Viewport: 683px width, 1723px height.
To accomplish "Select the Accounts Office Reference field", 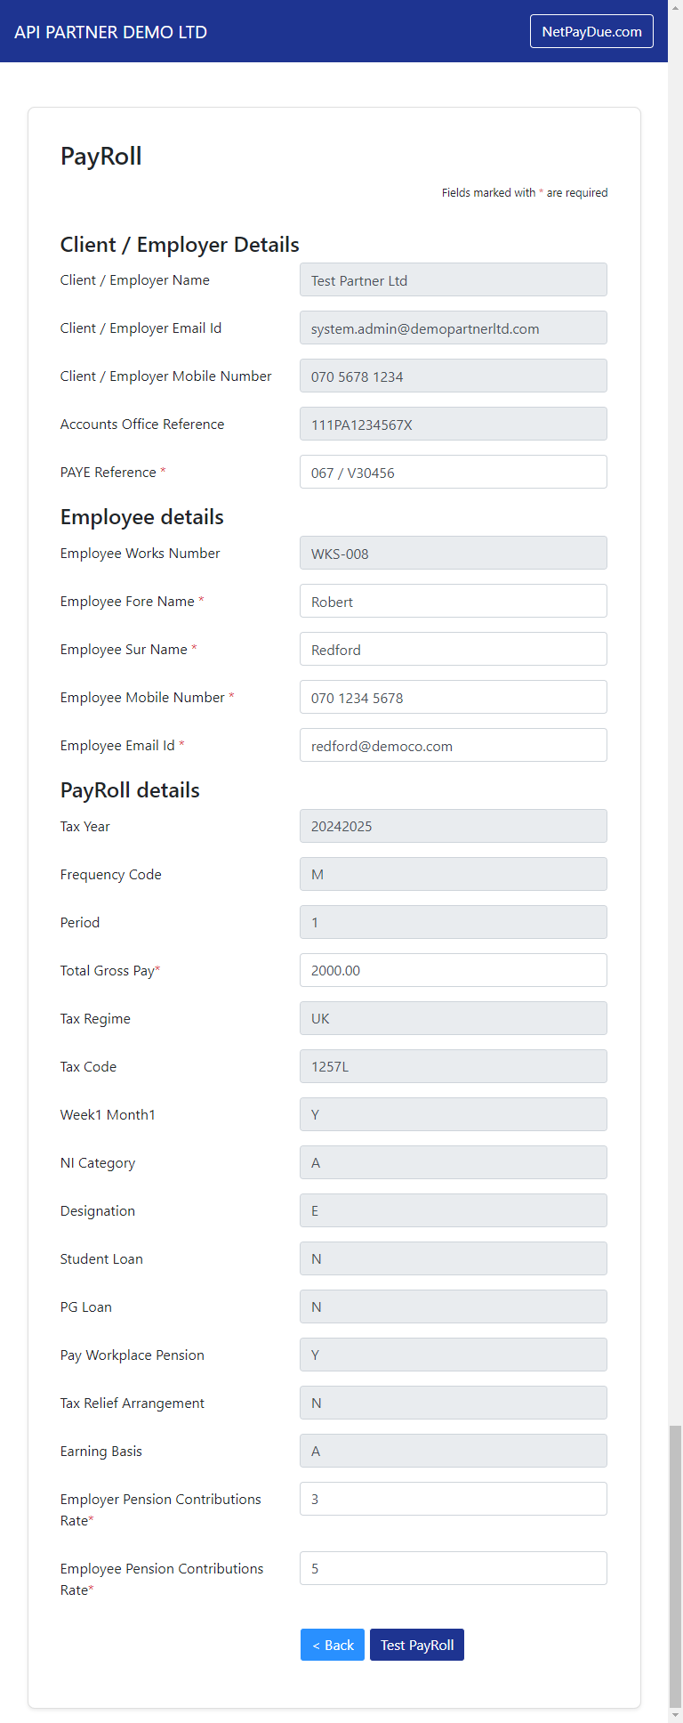I will click(454, 424).
